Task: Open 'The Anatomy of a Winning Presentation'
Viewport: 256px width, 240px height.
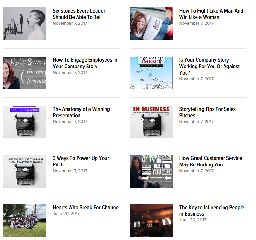Action: pyautogui.click(x=81, y=112)
